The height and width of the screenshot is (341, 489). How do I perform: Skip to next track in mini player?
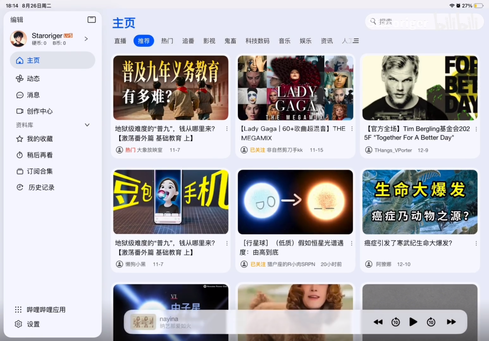[x=451, y=322]
